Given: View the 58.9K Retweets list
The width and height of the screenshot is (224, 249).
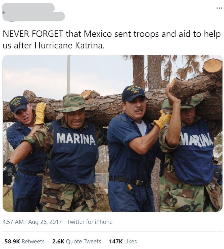Looking at the screenshot, I should pyautogui.click(x=25, y=241).
